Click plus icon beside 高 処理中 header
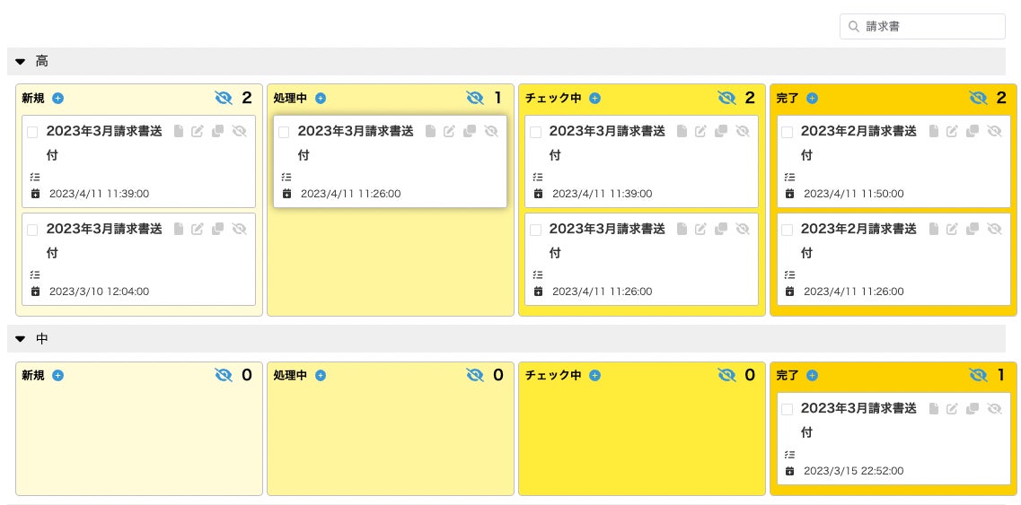The image size is (1021, 505). pyautogui.click(x=321, y=99)
